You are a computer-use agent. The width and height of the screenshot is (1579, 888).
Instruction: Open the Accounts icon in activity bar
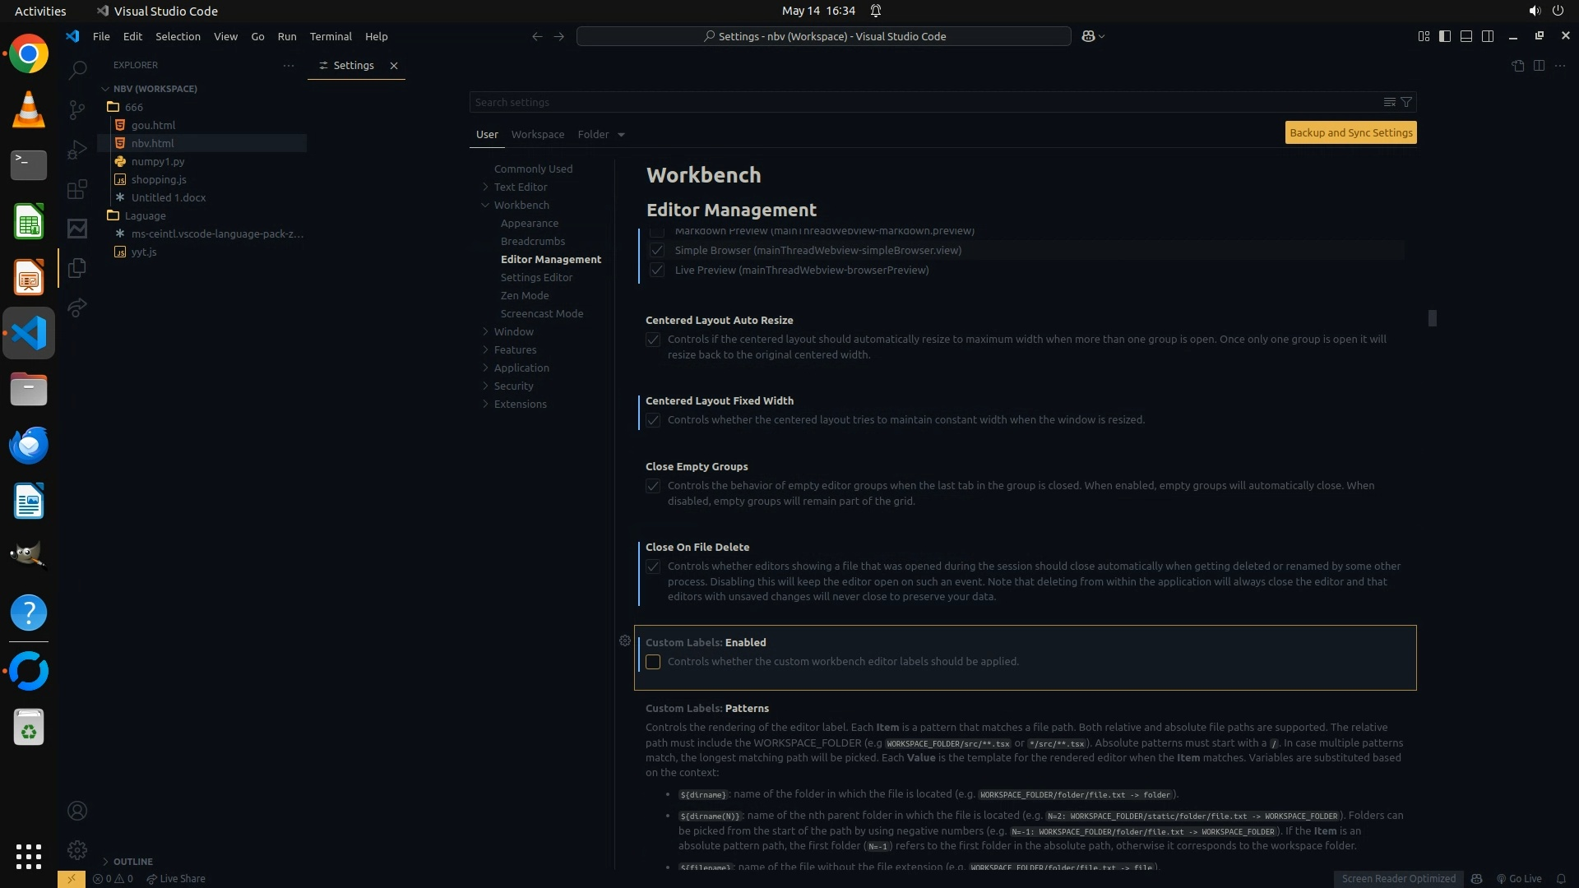(x=77, y=811)
